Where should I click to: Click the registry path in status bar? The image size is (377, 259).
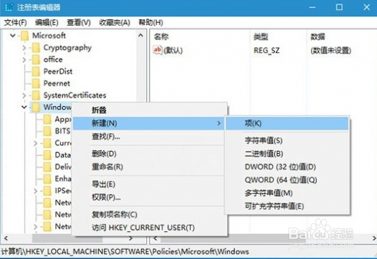coord(125,252)
